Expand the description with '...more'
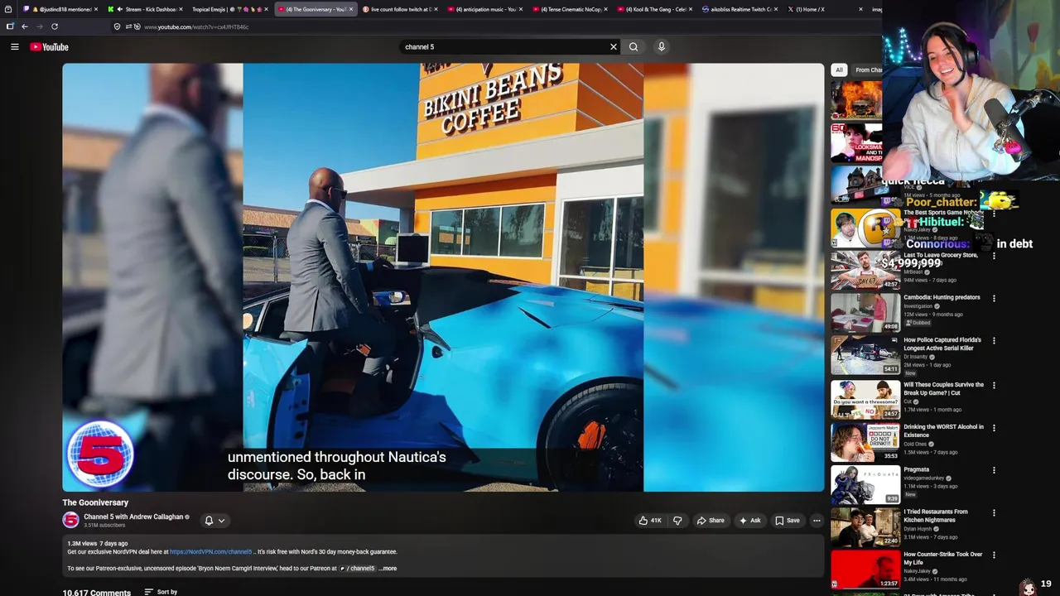This screenshot has width=1060, height=596. pyautogui.click(x=388, y=569)
